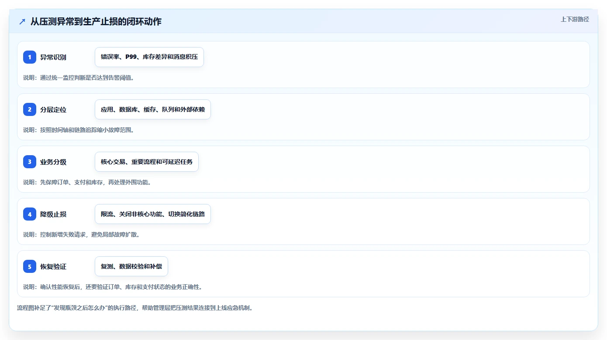
Task: Select step number 5 badge
Action: pos(30,266)
